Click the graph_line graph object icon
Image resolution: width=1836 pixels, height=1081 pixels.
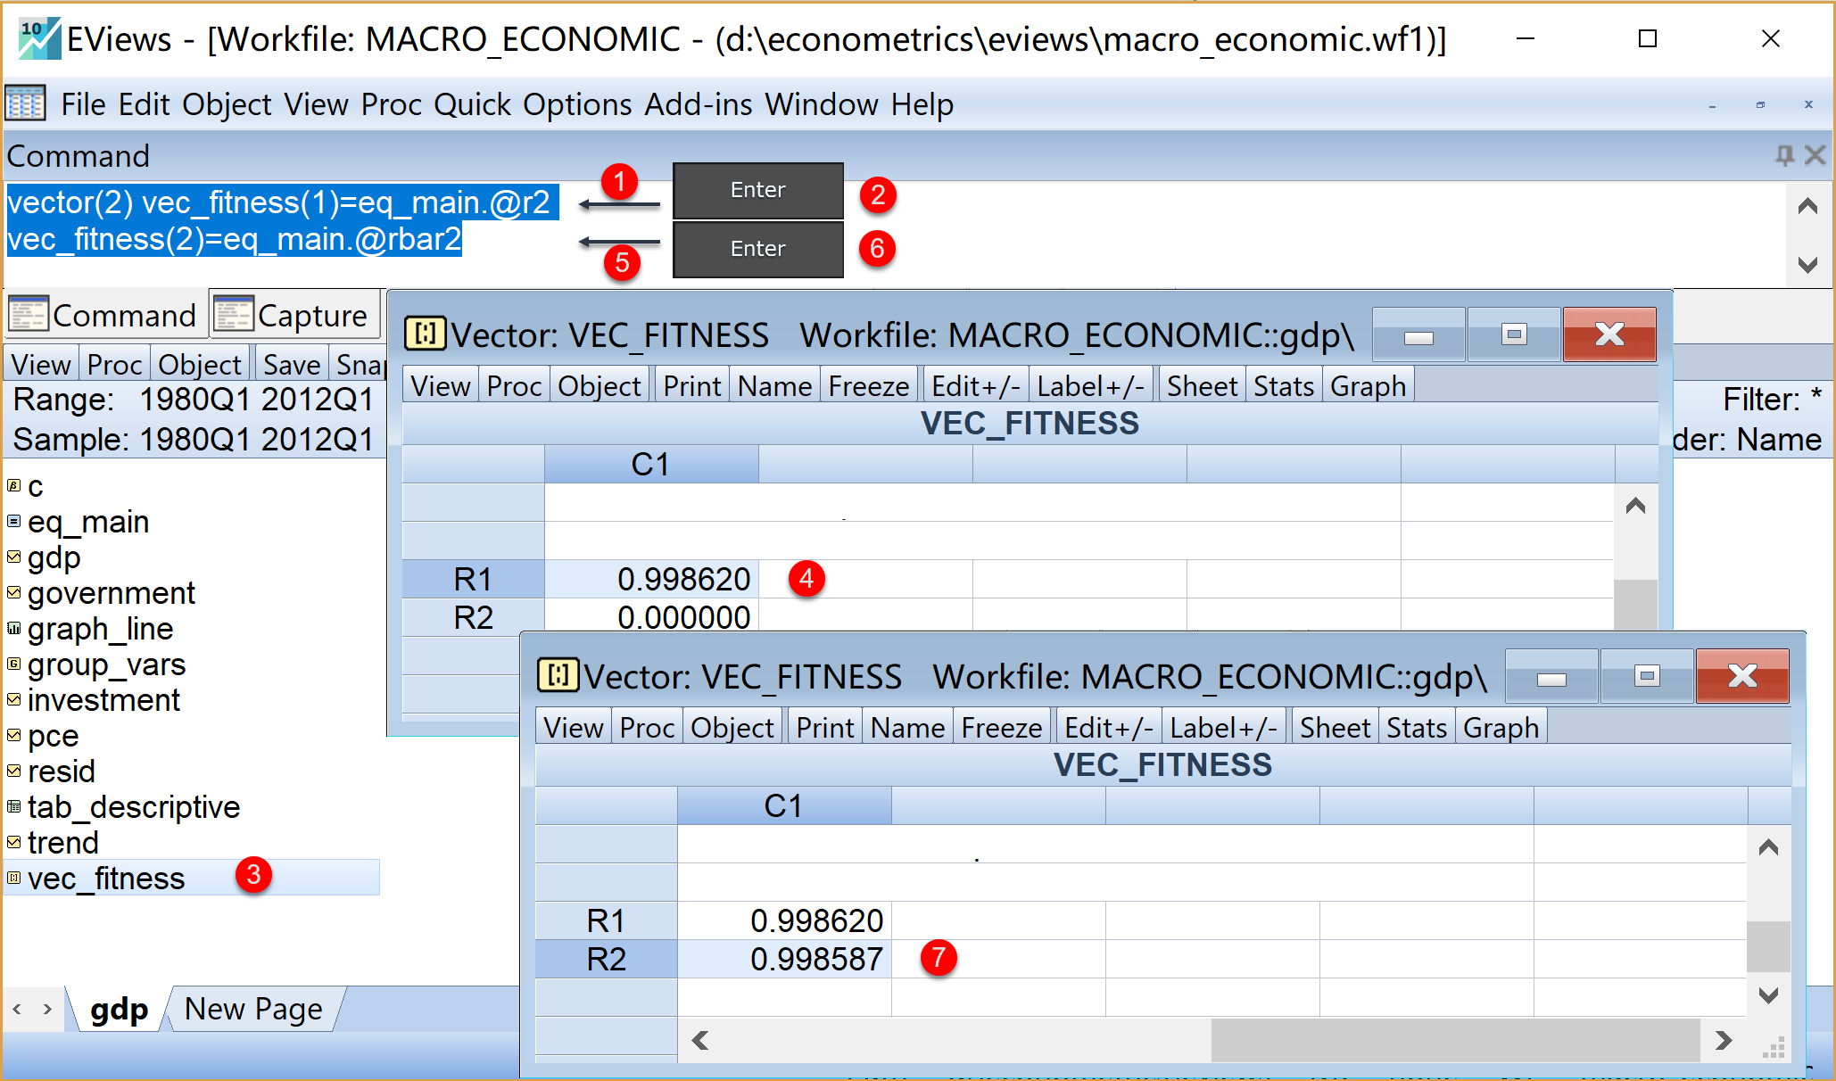pyautogui.click(x=13, y=629)
